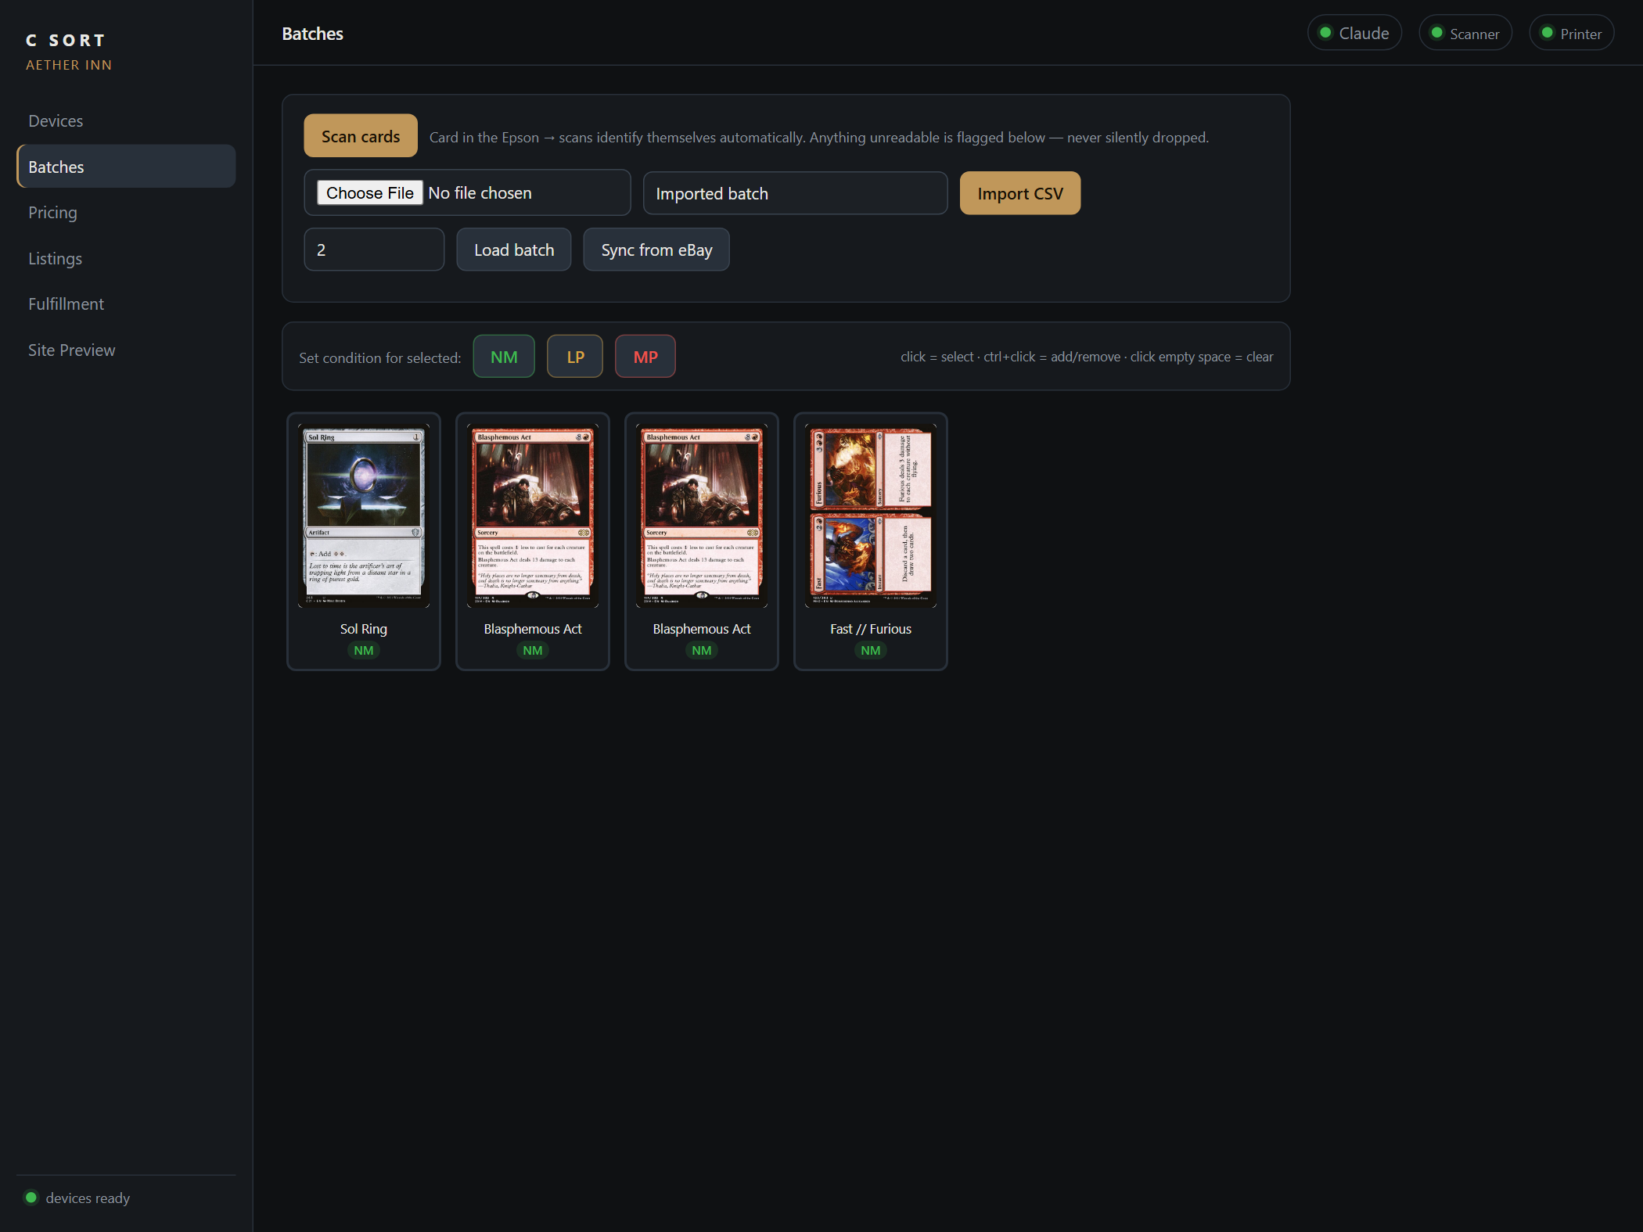
Task: Select the first Blasphemous Act card image
Action: 533,516
